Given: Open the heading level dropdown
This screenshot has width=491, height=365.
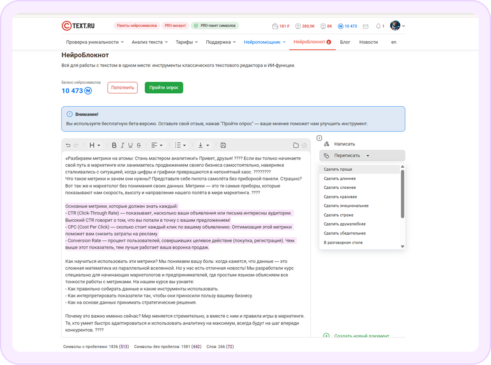Looking at the screenshot, I should [93, 145].
